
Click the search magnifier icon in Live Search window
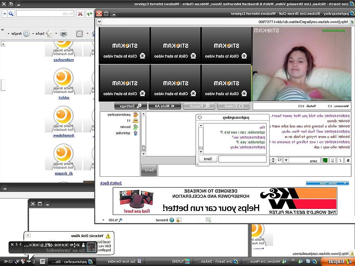click(11, 14)
